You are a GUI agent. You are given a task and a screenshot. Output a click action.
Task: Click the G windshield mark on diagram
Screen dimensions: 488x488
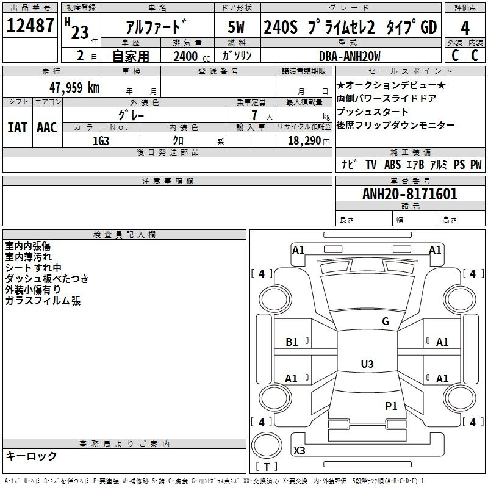click(385, 321)
